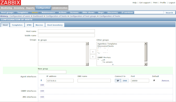Open the Inventory menu
The height and width of the screenshot is (102, 176).
(19, 8)
